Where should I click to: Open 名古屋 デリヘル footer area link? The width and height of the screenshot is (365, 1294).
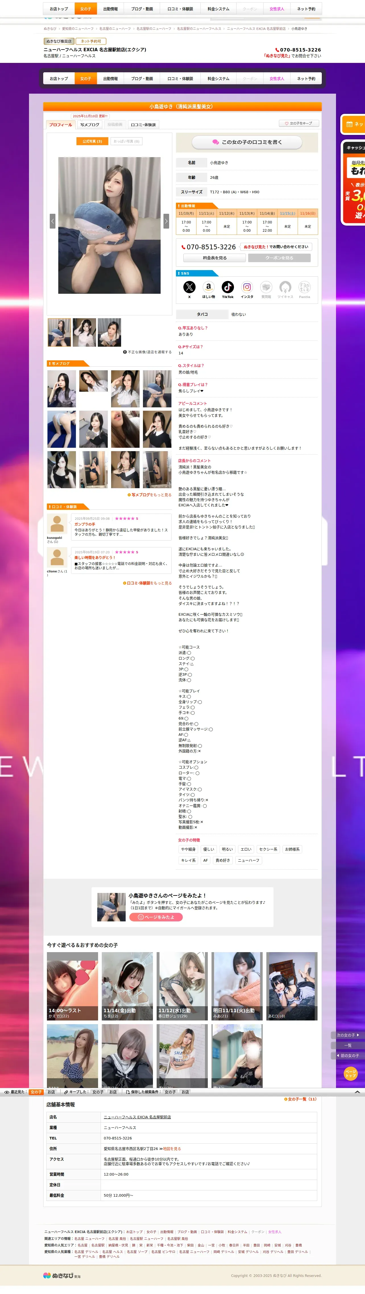coord(86,1252)
